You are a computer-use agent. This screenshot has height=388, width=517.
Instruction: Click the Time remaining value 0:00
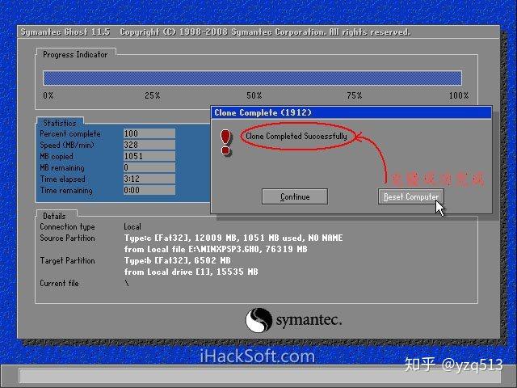pyautogui.click(x=149, y=190)
